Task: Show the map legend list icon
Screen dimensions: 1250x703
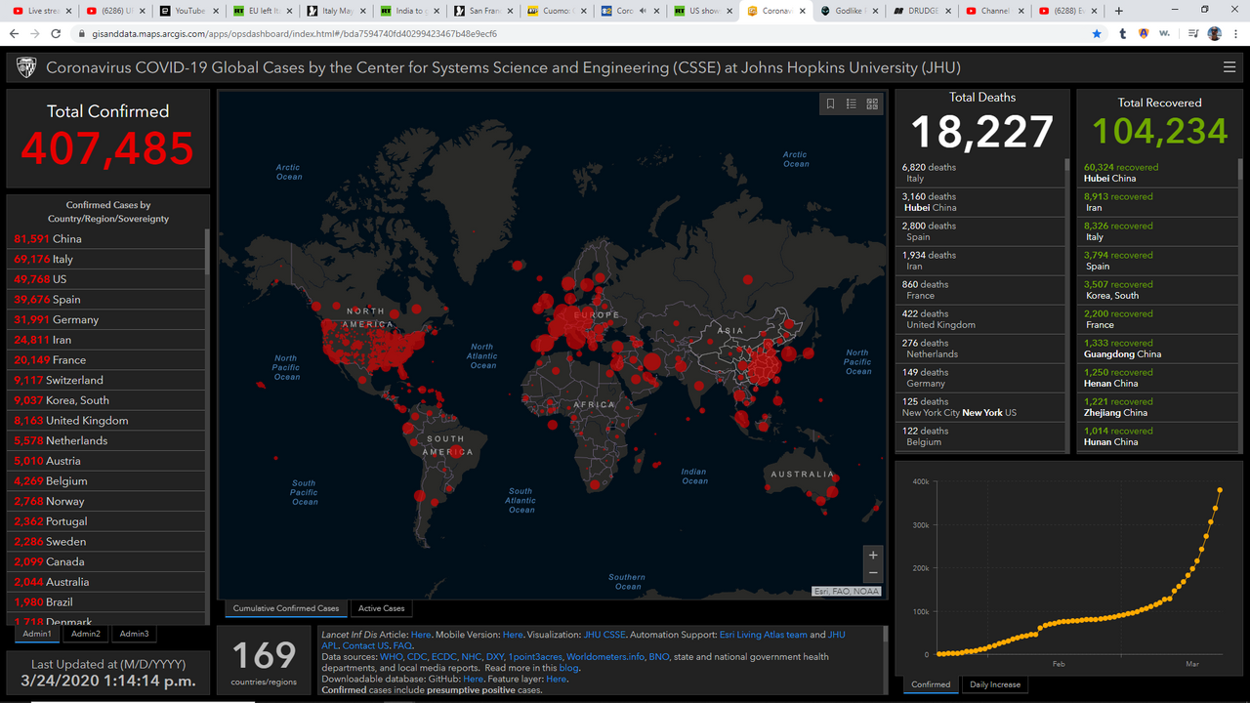Action: tap(852, 104)
